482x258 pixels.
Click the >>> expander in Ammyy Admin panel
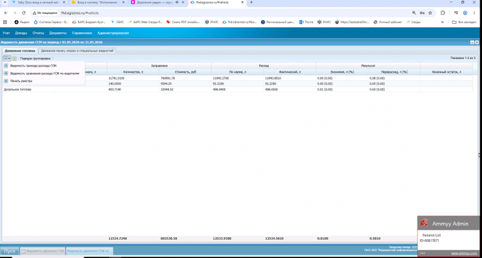tap(422, 254)
